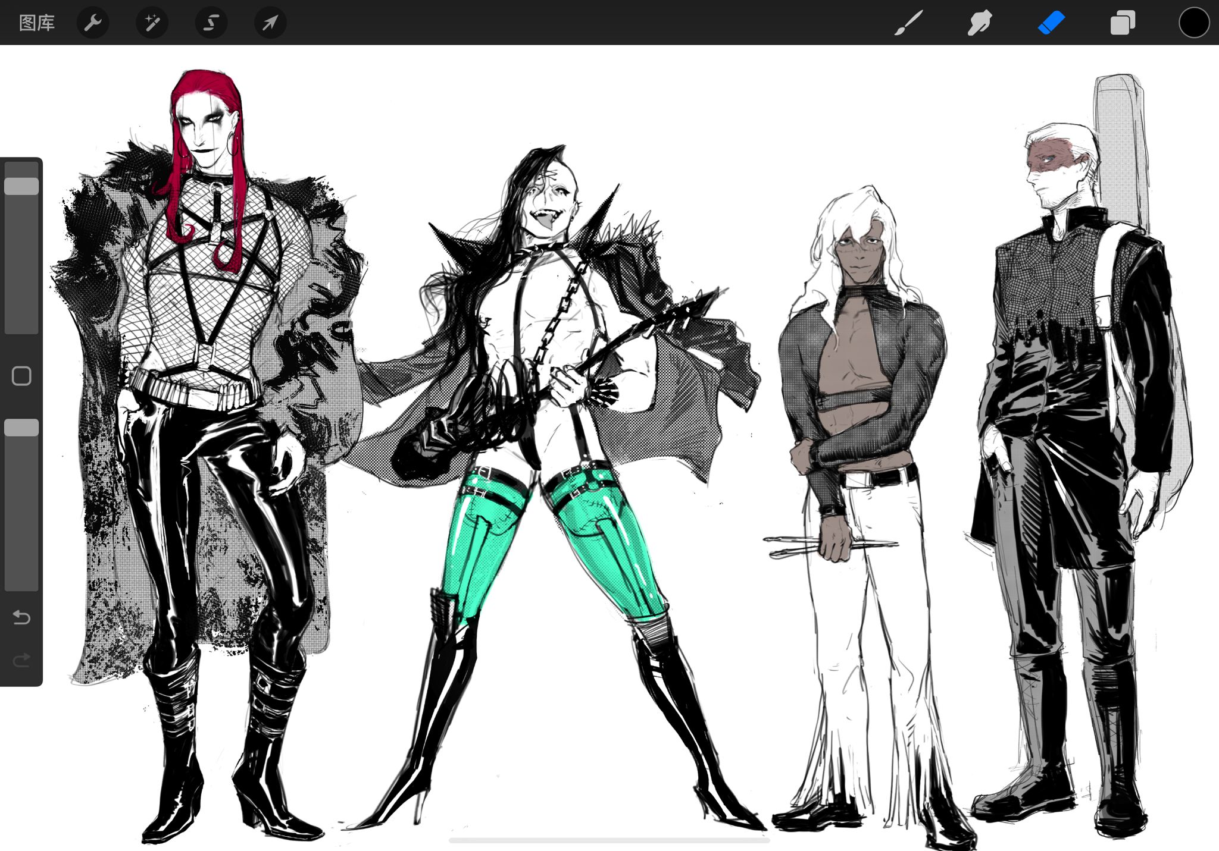This screenshot has height=851, width=1219.
Task: Tap the home indicator bar at bottom
Action: pyautogui.click(x=609, y=840)
